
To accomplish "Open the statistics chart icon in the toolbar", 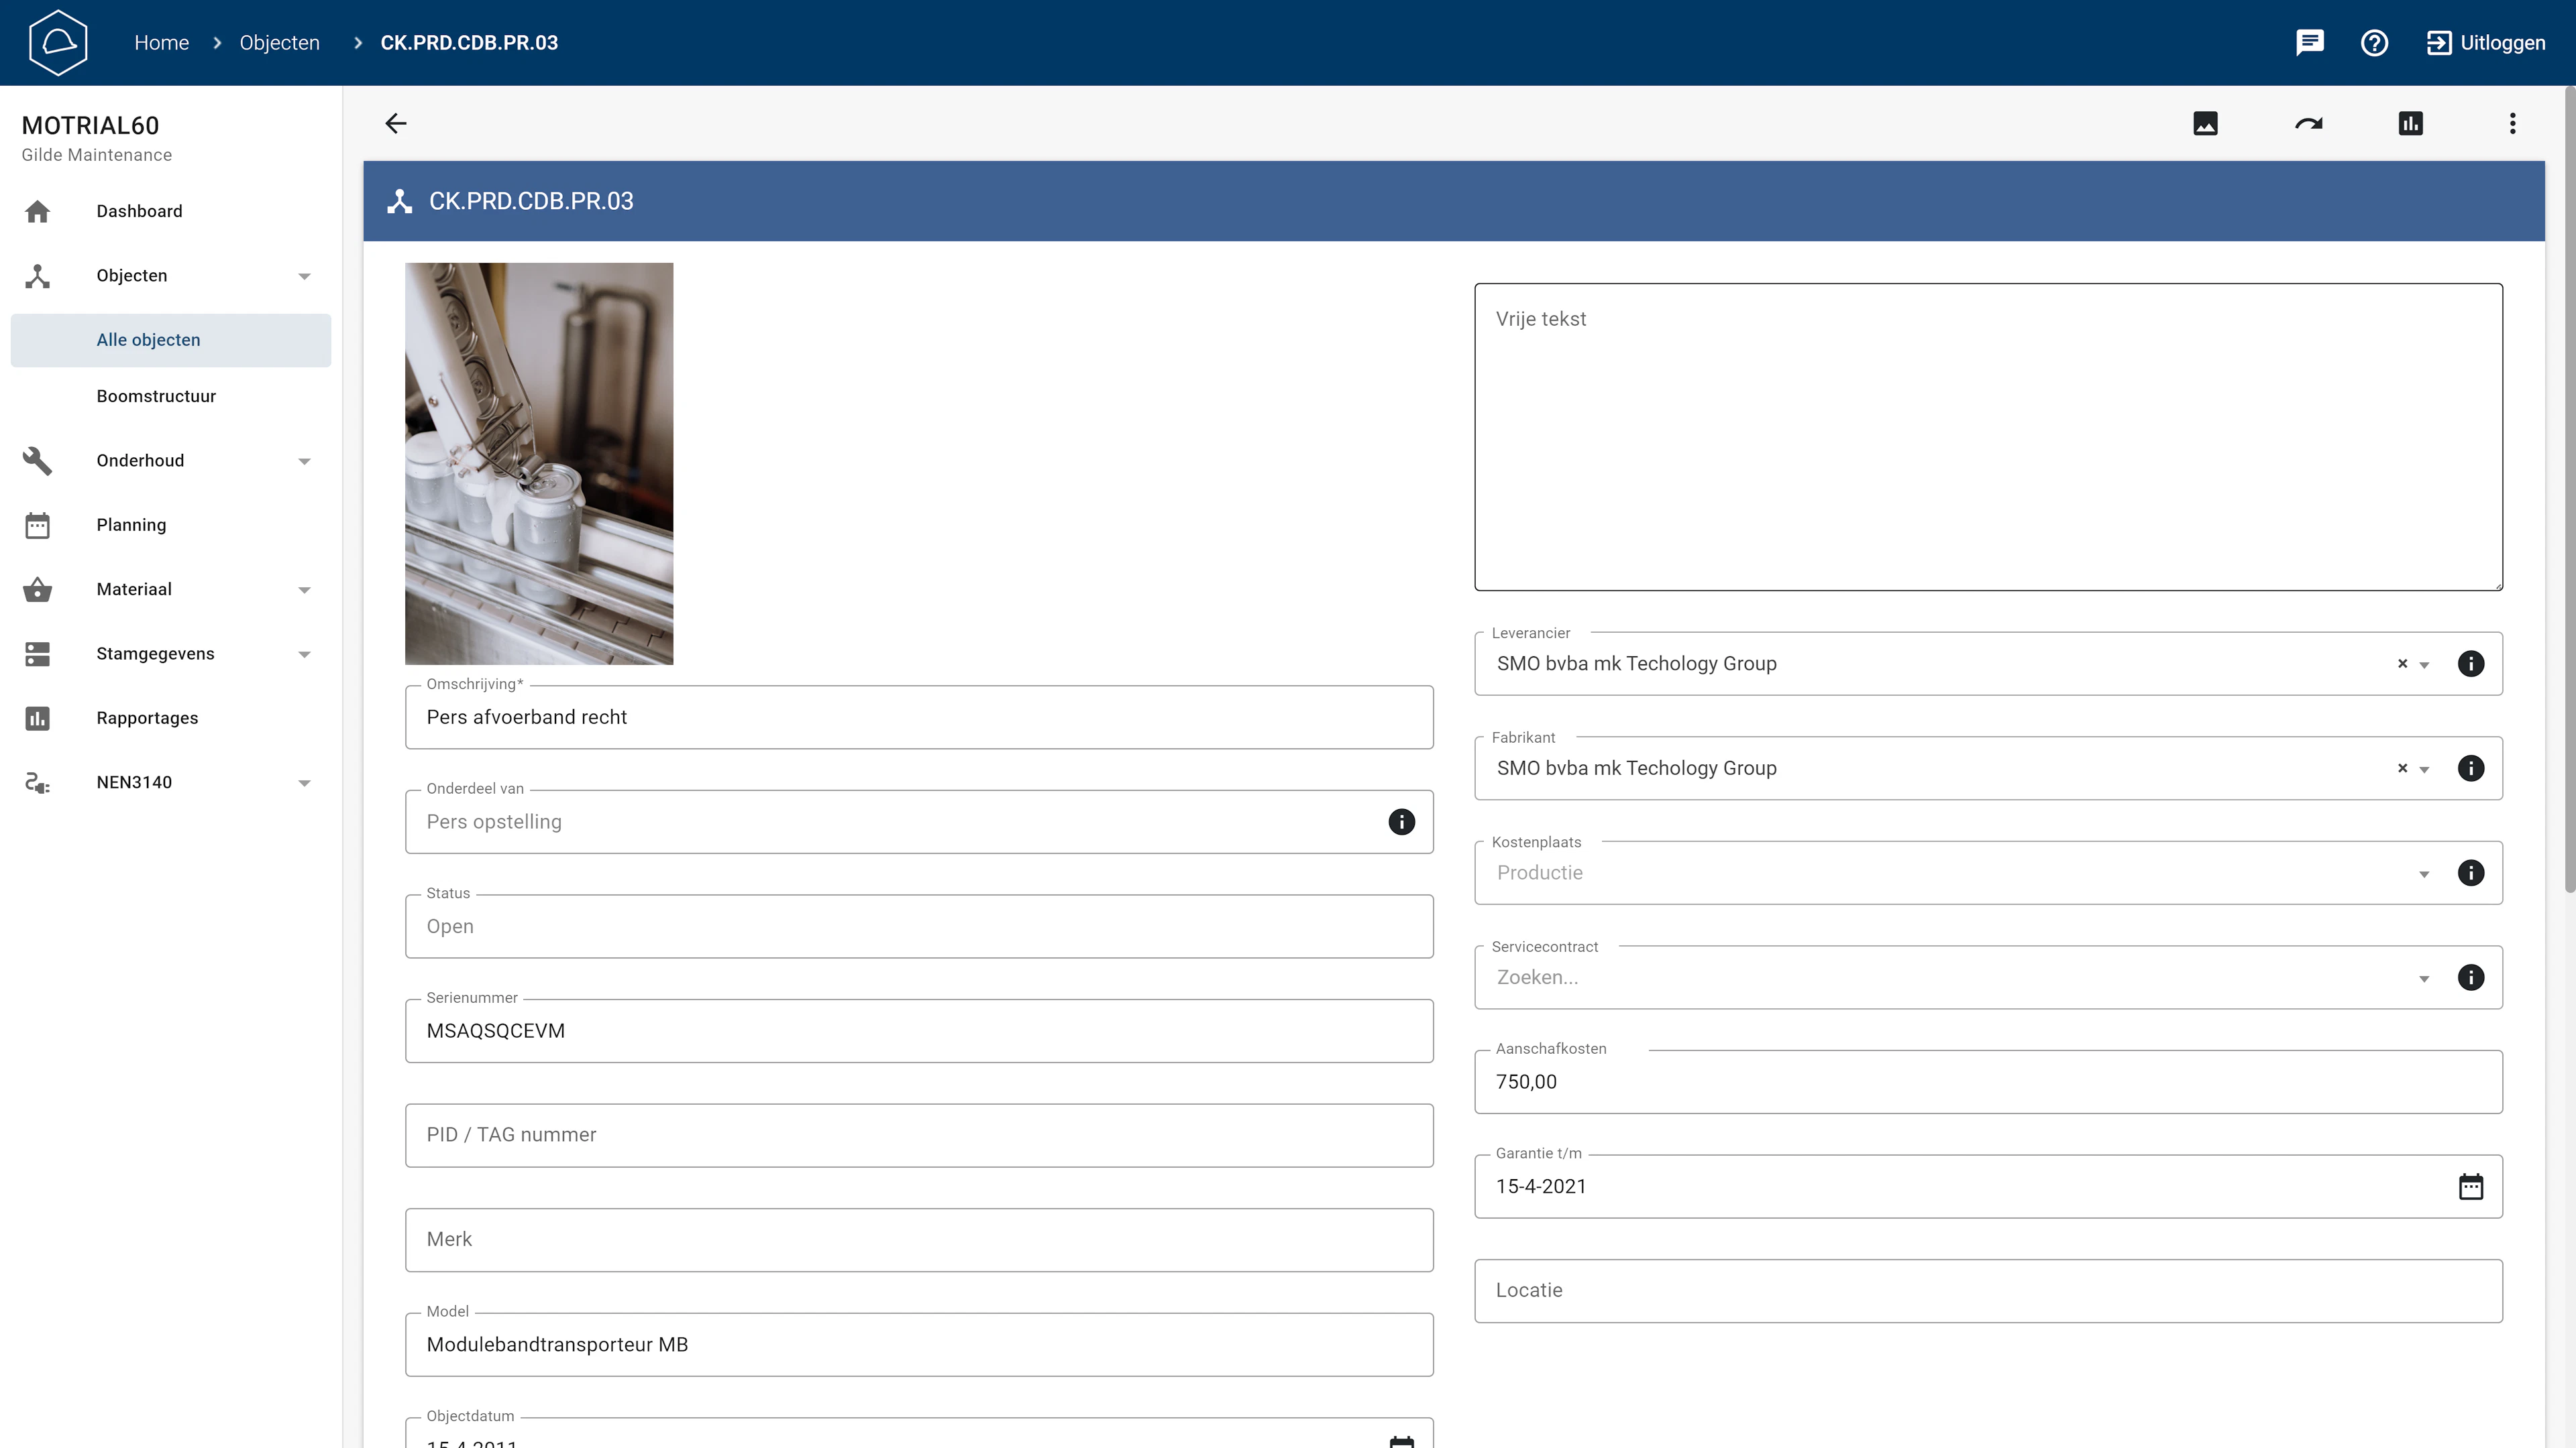I will coord(2411,122).
